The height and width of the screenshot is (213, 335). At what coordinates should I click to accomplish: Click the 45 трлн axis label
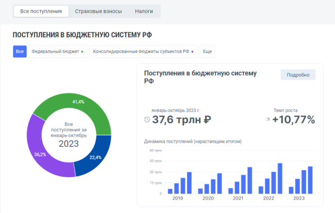click(x=156, y=161)
